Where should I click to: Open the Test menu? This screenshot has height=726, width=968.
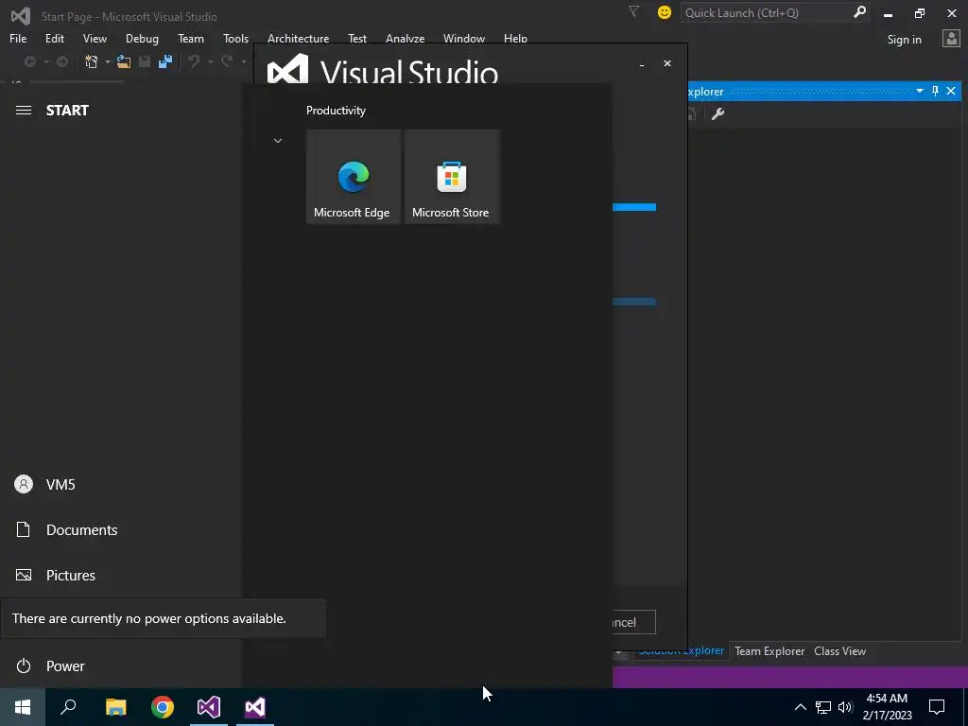tap(356, 38)
